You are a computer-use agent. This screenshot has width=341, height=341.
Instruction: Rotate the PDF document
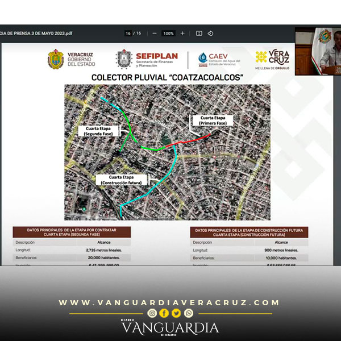pyautogui.click(x=210, y=34)
